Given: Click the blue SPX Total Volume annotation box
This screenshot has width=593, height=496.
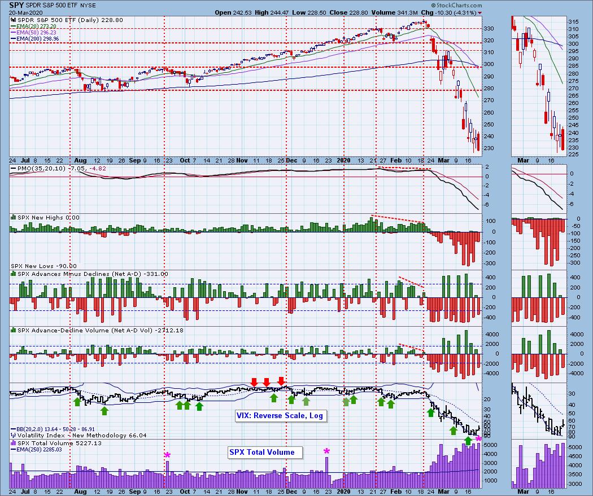Looking at the screenshot, I should tap(265, 452).
